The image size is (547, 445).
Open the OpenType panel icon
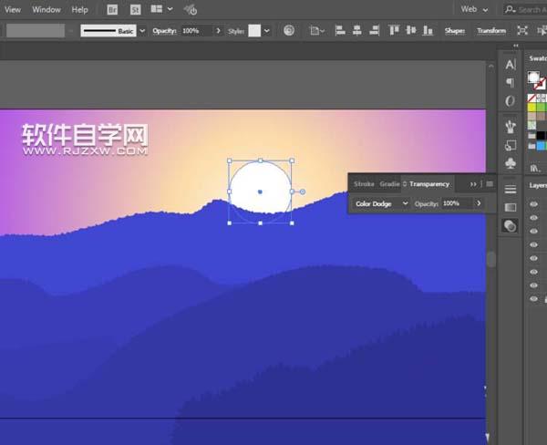511,101
